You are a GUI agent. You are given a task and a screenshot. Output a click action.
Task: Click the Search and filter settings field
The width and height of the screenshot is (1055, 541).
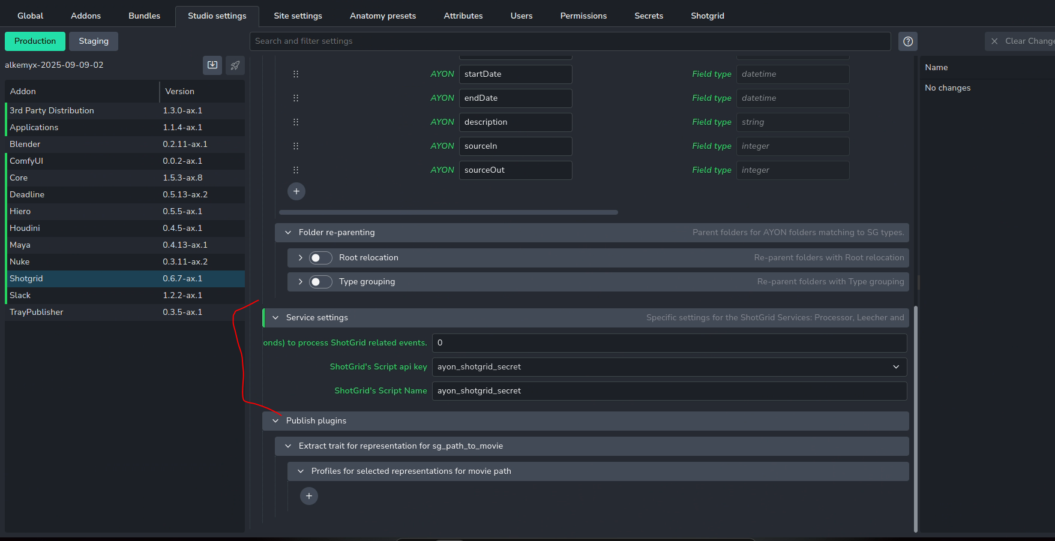point(570,41)
